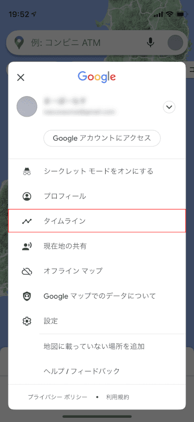Viewport: 194px width, 422px height.
Task: Tap the location sharing person icon
Action: (x=27, y=246)
